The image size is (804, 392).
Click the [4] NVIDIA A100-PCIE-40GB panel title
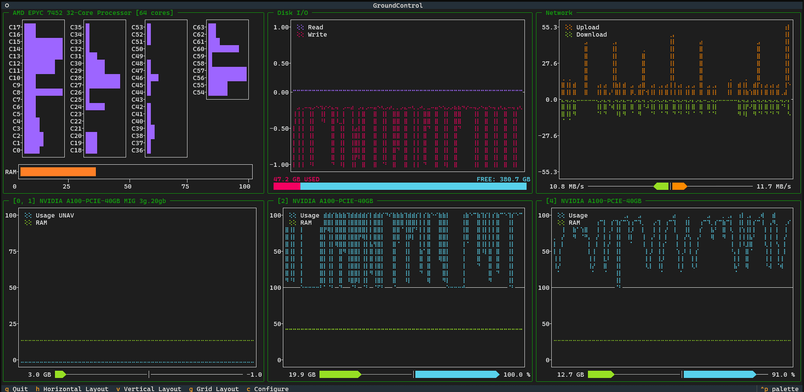pos(593,201)
